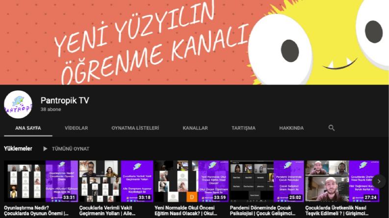Click the 33:18 duration badge

tap(144, 197)
